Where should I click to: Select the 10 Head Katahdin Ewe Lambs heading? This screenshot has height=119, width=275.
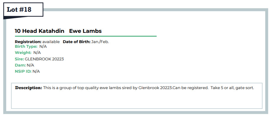pyautogui.click(x=58, y=31)
